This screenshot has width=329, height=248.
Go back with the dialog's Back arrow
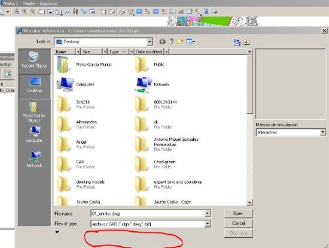162,41
